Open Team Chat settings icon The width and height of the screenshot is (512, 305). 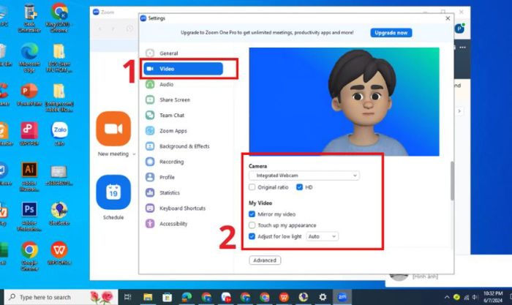(150, 116)
